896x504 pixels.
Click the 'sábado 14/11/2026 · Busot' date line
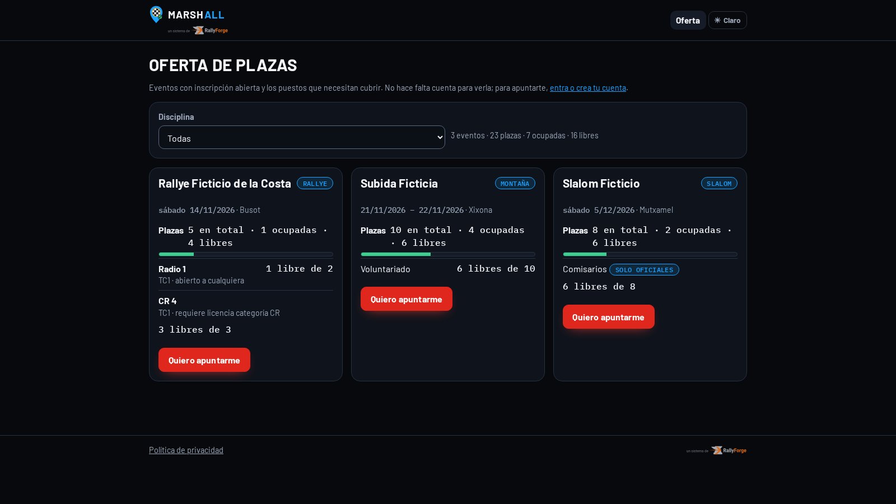point(209,210)
